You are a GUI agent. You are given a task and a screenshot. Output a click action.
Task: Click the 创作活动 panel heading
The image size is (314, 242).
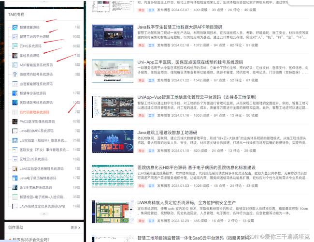15,227
